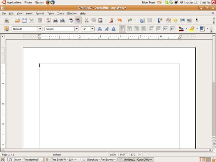Image resolution: width=216 pixels, height=162 pixels.
Task: Toggle Bold formatting
Action: point(100,29)
